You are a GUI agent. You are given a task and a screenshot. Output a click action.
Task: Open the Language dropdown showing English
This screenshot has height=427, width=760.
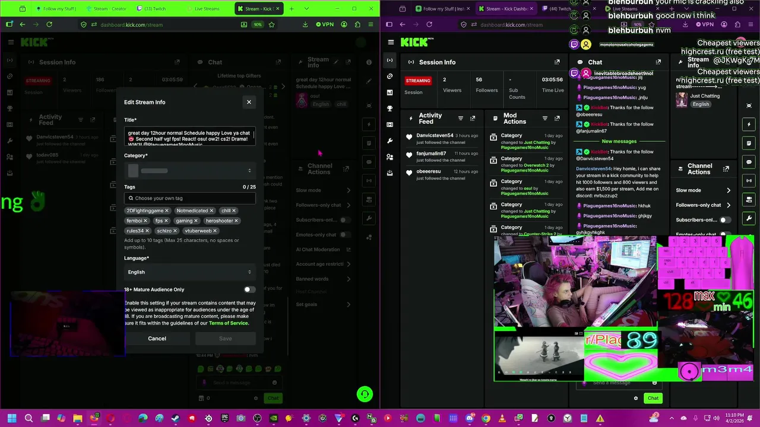[190, 272]
